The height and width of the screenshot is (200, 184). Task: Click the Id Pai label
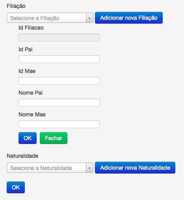[x=26, y=49]
